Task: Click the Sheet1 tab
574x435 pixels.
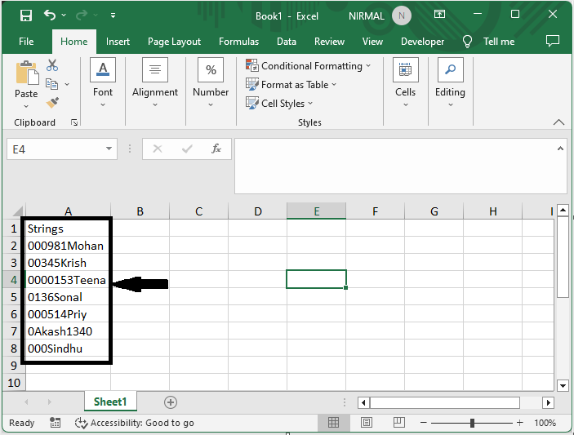Action: click(110, 402)
